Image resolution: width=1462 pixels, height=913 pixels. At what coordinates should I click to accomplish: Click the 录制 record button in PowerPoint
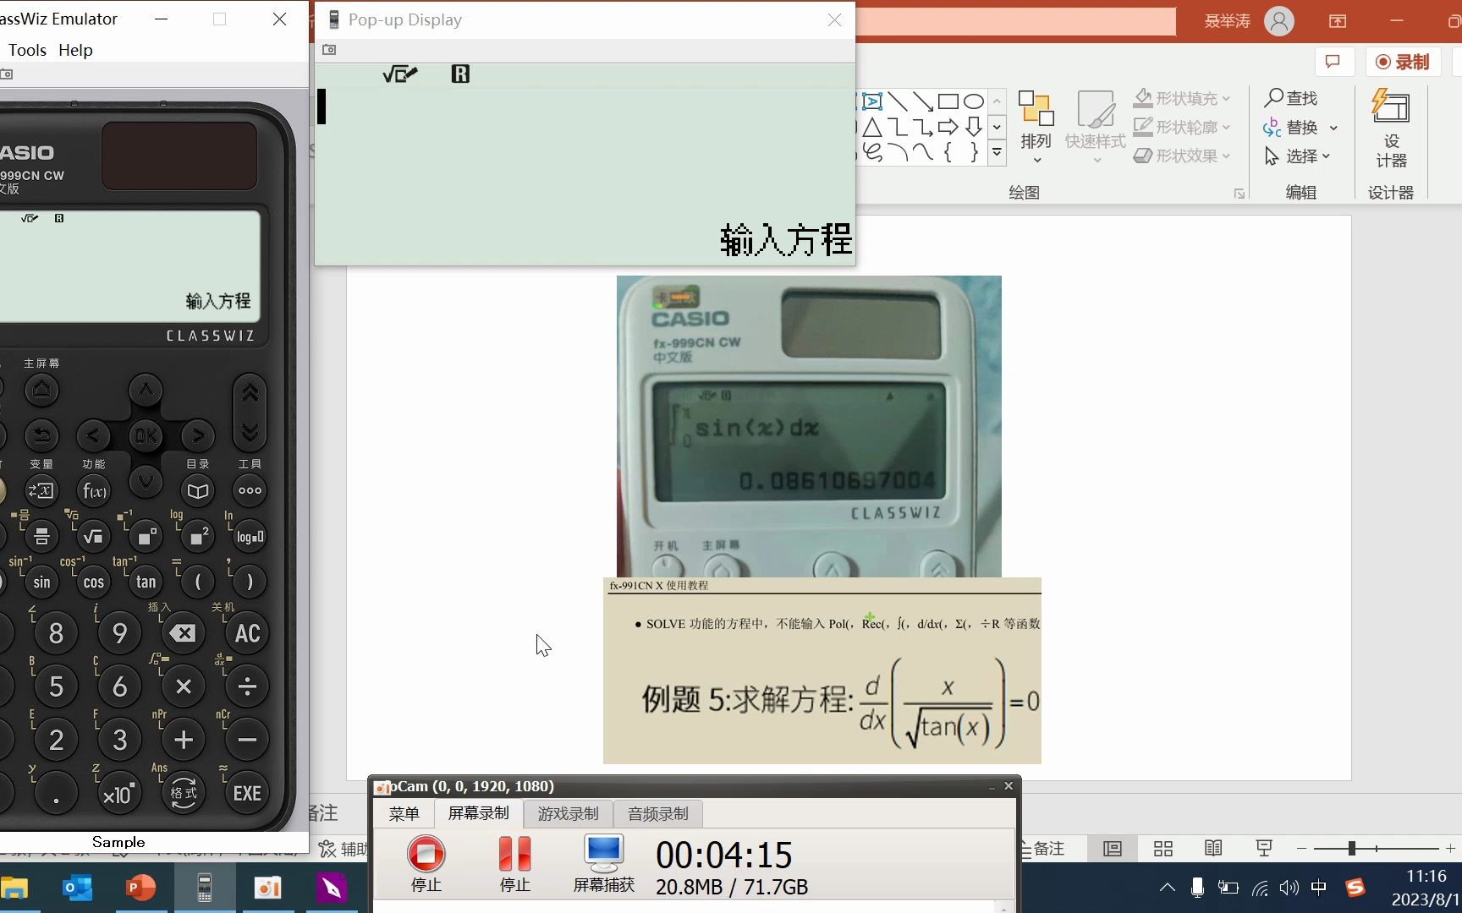[x=1402, y=62]
